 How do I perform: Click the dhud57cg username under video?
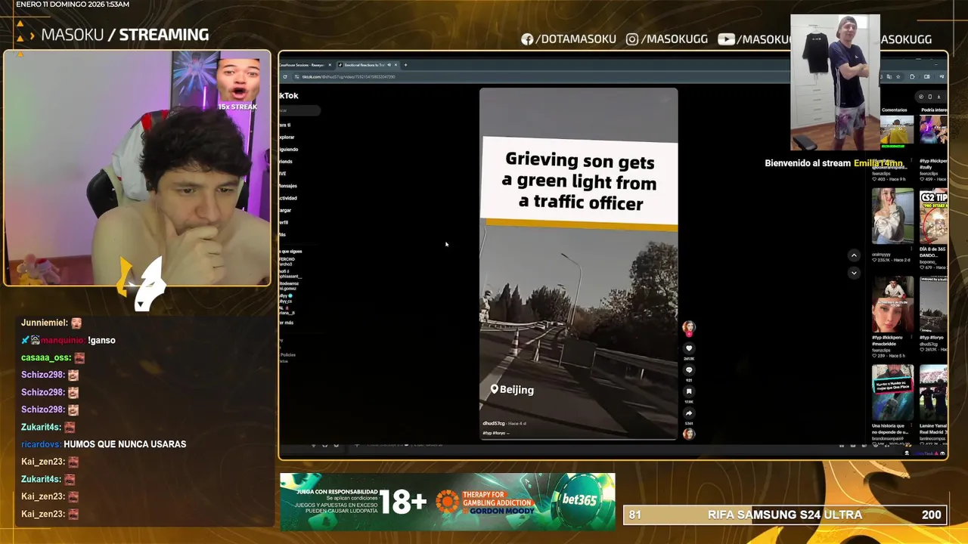click(x=494, y=424)
